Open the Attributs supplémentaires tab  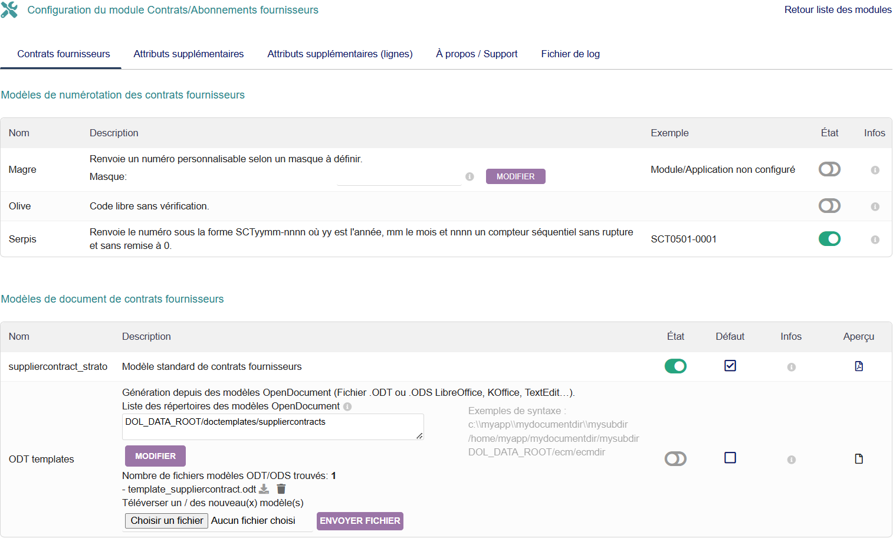click(x=188, y=54)
